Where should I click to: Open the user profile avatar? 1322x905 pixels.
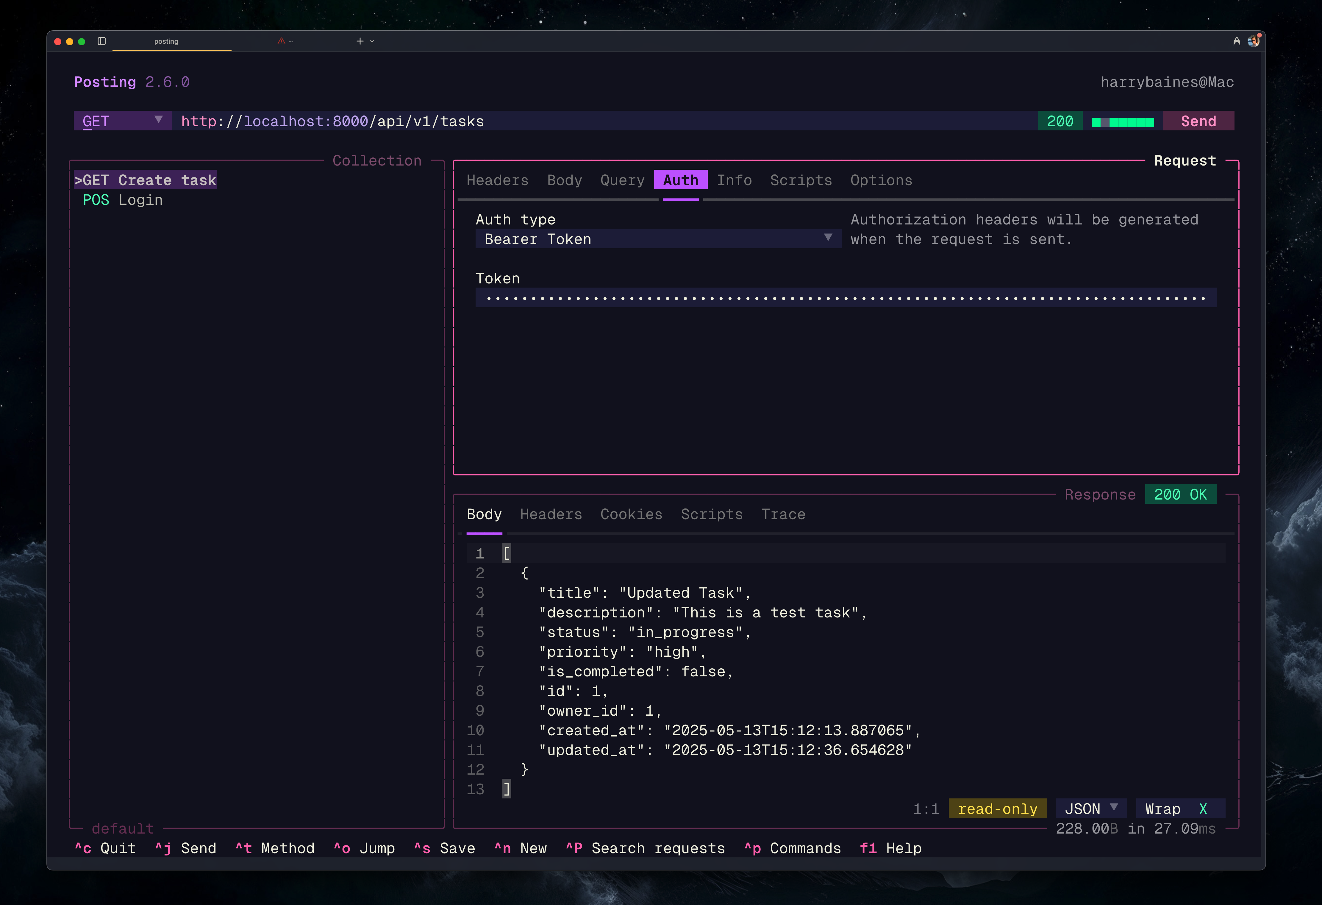(1254, 40)
